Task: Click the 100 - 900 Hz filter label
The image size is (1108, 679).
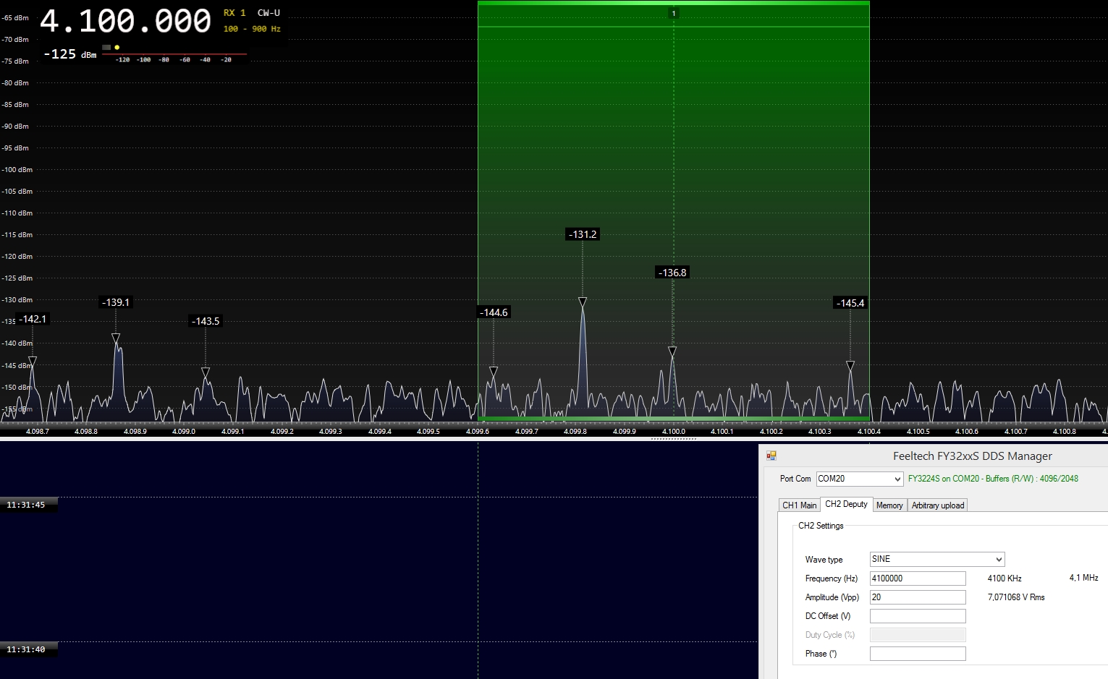Action: pos(252,29)
